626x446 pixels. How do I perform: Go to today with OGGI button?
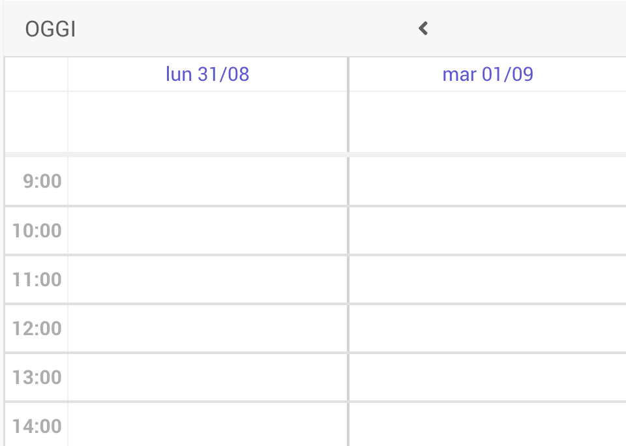50,29
